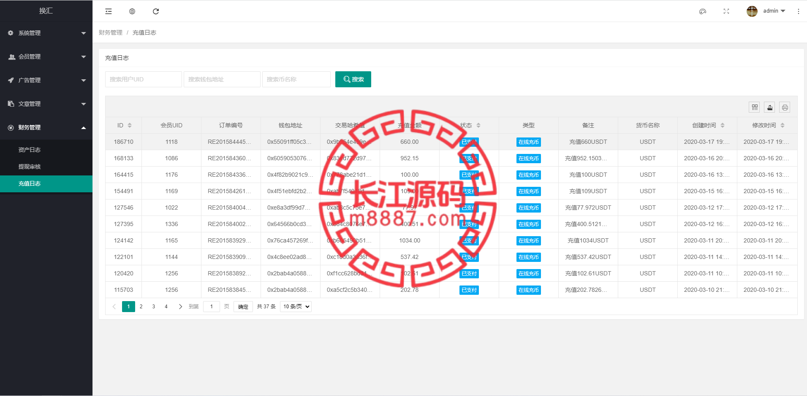Open the 10 条/页 page size dropdown
Image resolution: width=807 pixels, height=396 pixels.
296,307
